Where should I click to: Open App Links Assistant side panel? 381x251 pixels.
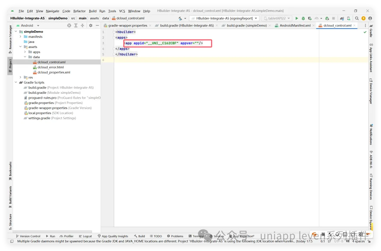pos(371,58)
